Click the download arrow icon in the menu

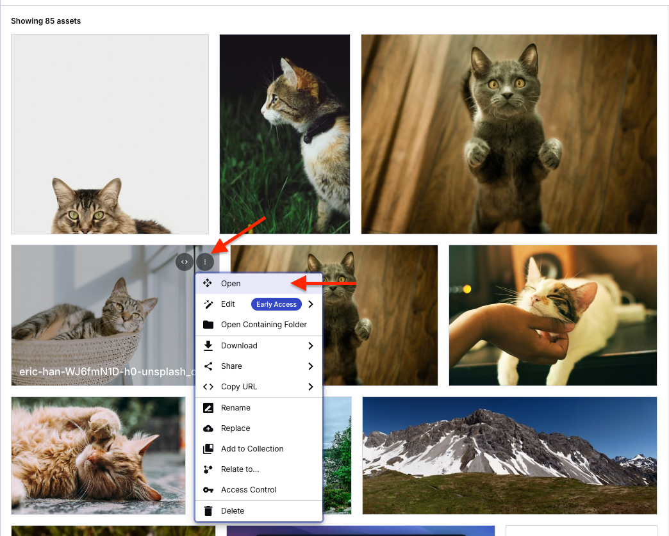[207, 345]
